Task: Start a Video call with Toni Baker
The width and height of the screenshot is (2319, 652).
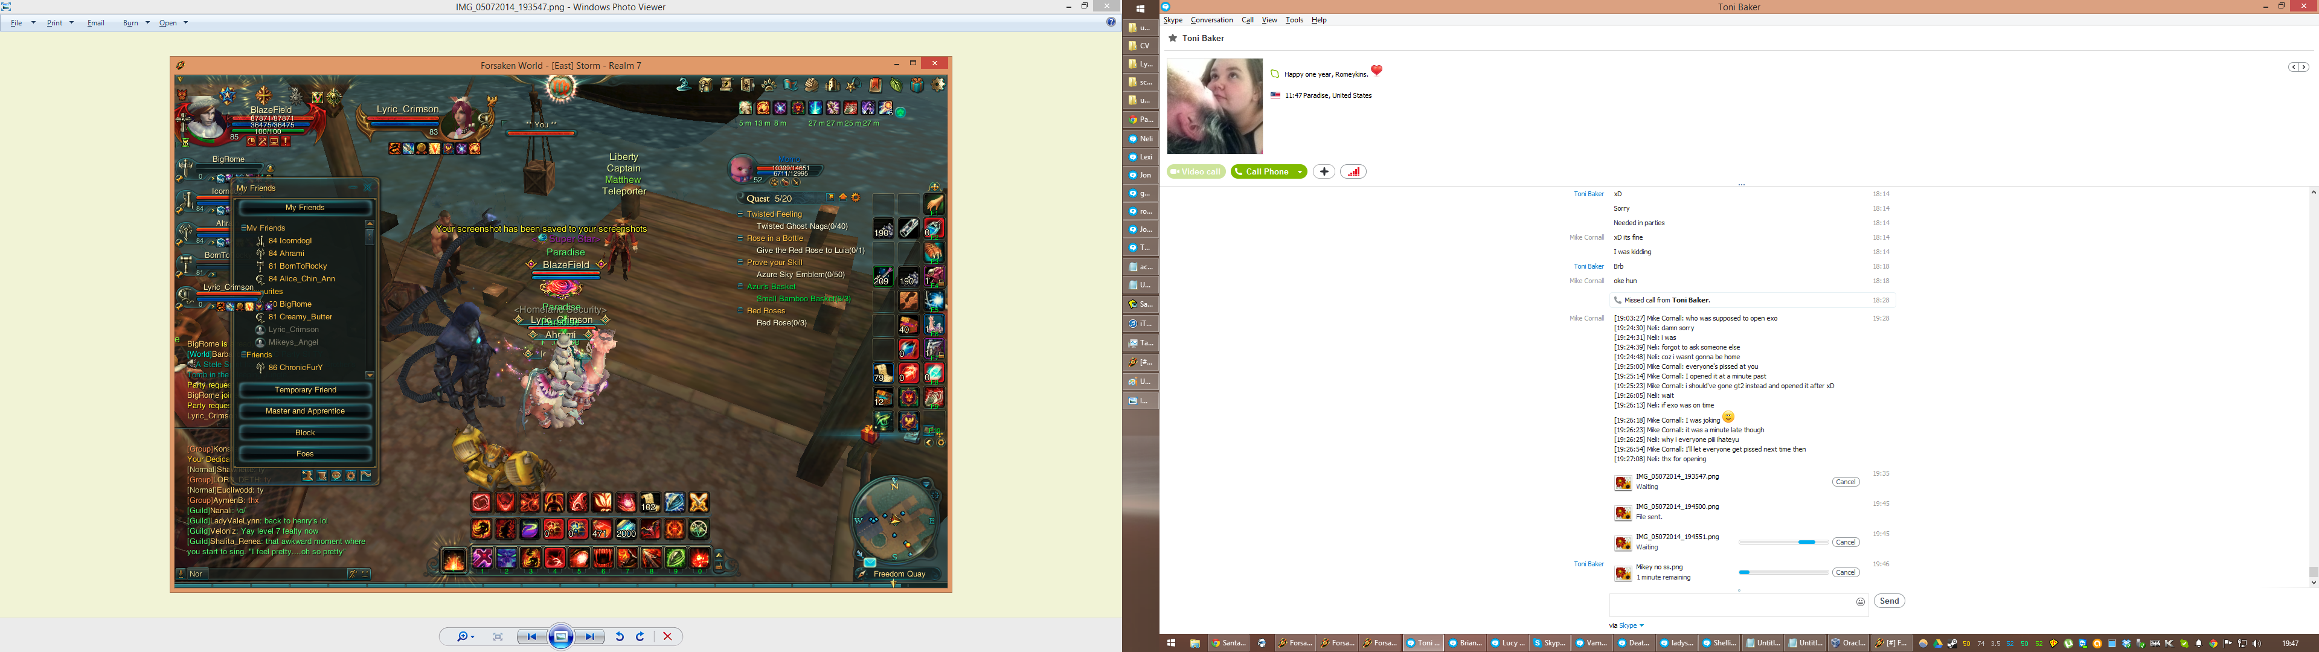Action: click(x=1196, y=172)
